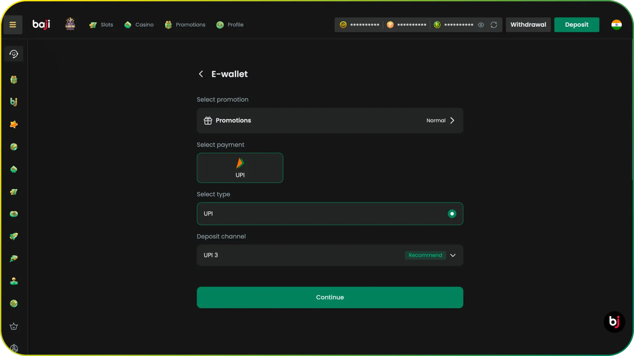Open the hamburger menu
This screenshot has width=634, height=356.
point(13,25)
